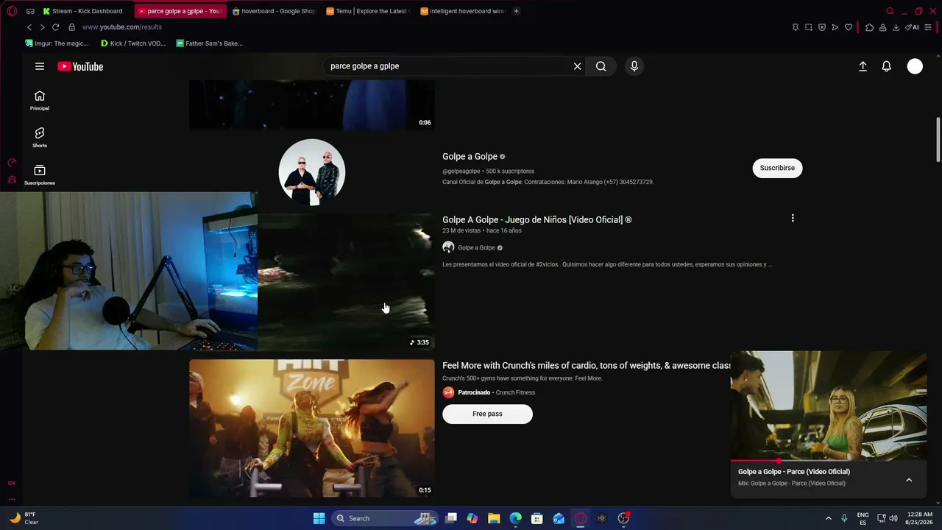Screen dimensions: 942x530
Task: Click the Windows taskbar Search box
Action: (386, 518)
